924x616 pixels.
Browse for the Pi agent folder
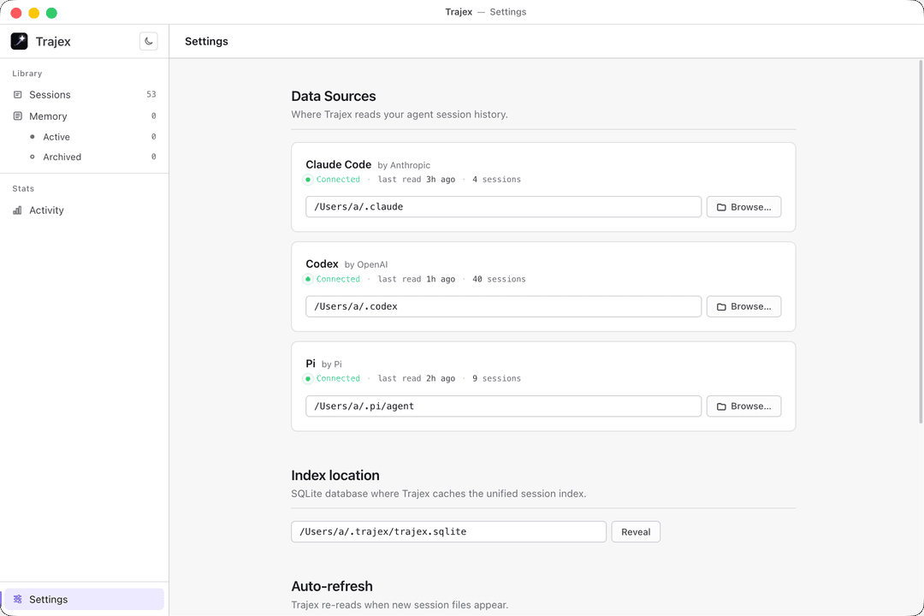click(743, 406)
